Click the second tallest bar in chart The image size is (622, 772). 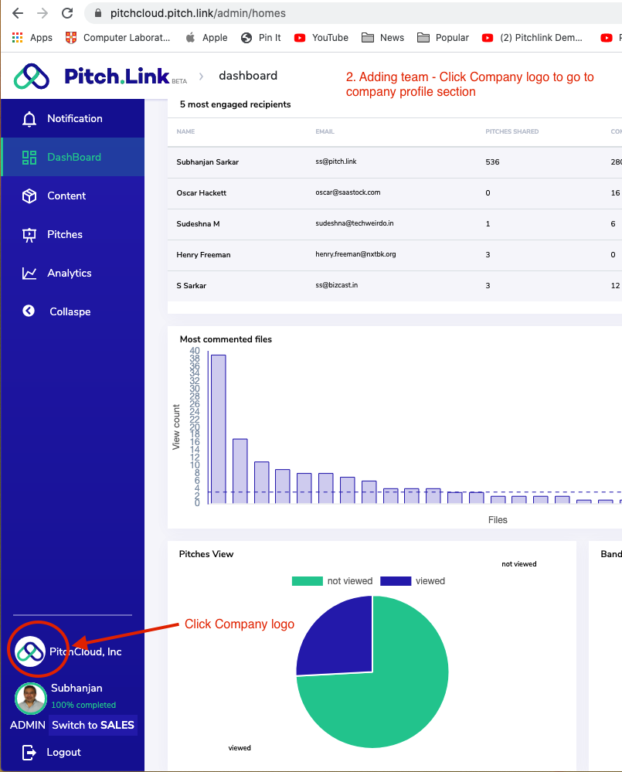pos(240,471)
